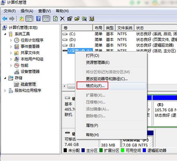This screenshot has width=177, height=161.
Task: Toggle the Show/Hide Console Tree icon
Action: point(29,19)
